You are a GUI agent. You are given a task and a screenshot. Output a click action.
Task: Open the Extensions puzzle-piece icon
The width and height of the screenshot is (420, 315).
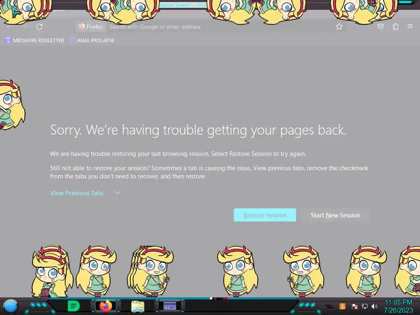tap(395, 26)
